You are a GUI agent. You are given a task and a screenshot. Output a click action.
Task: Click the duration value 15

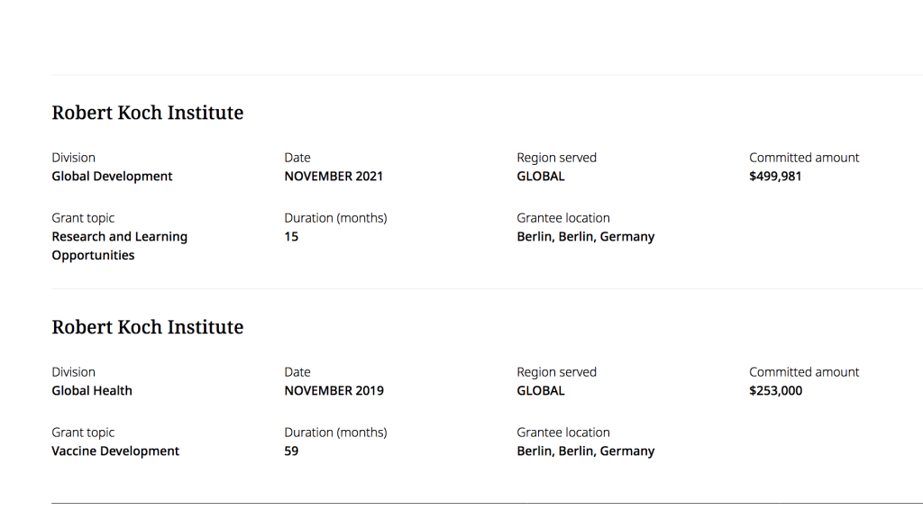pyautogui.click(x=291, y=237)
